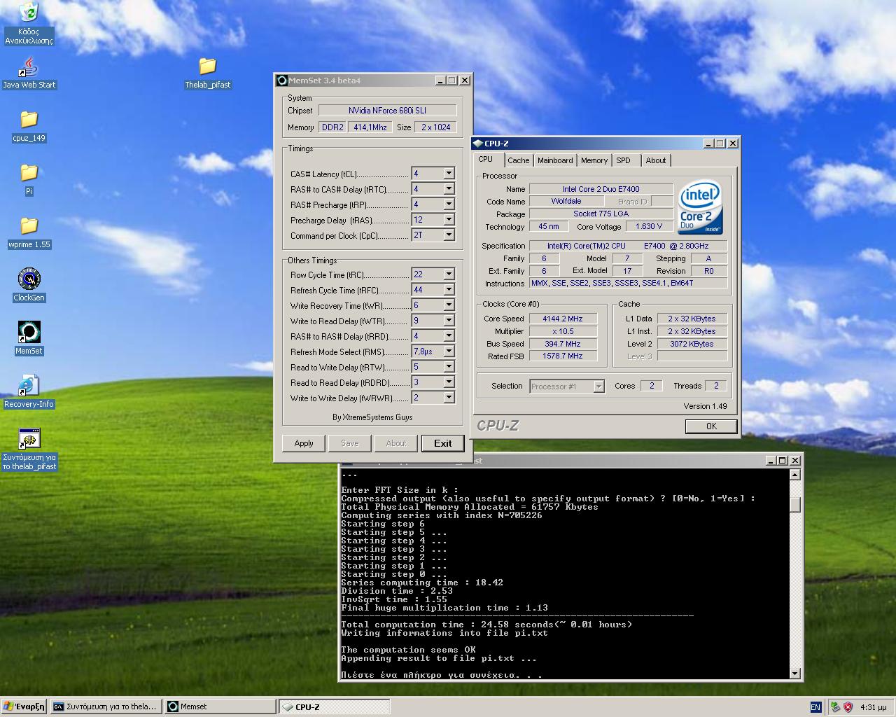896x717 pixels.
Task: Open Write to Write Delay (tWRWR) dropdown
Action: pos(449,398)
